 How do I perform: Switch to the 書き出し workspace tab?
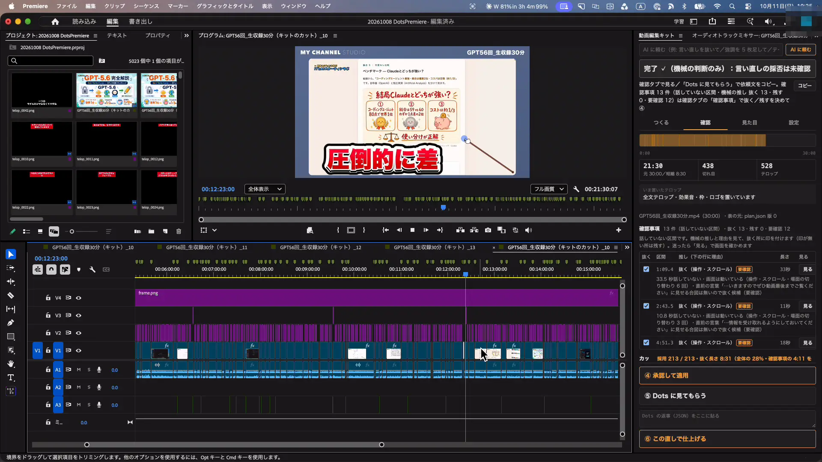(x=140, y=21)
